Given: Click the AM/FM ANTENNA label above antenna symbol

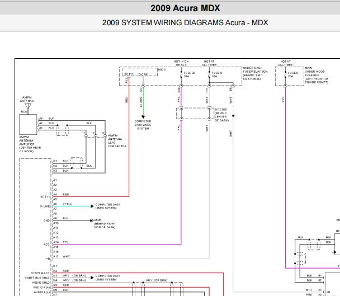Looking at the screenshot, I should (27, 99).
